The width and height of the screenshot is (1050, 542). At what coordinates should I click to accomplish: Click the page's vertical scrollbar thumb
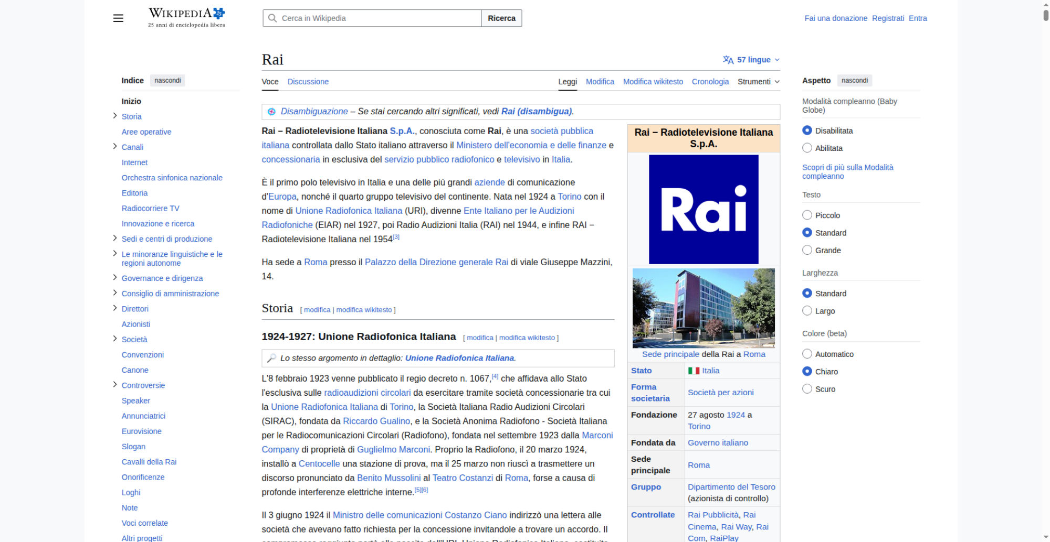click(x=1045, y=13)
